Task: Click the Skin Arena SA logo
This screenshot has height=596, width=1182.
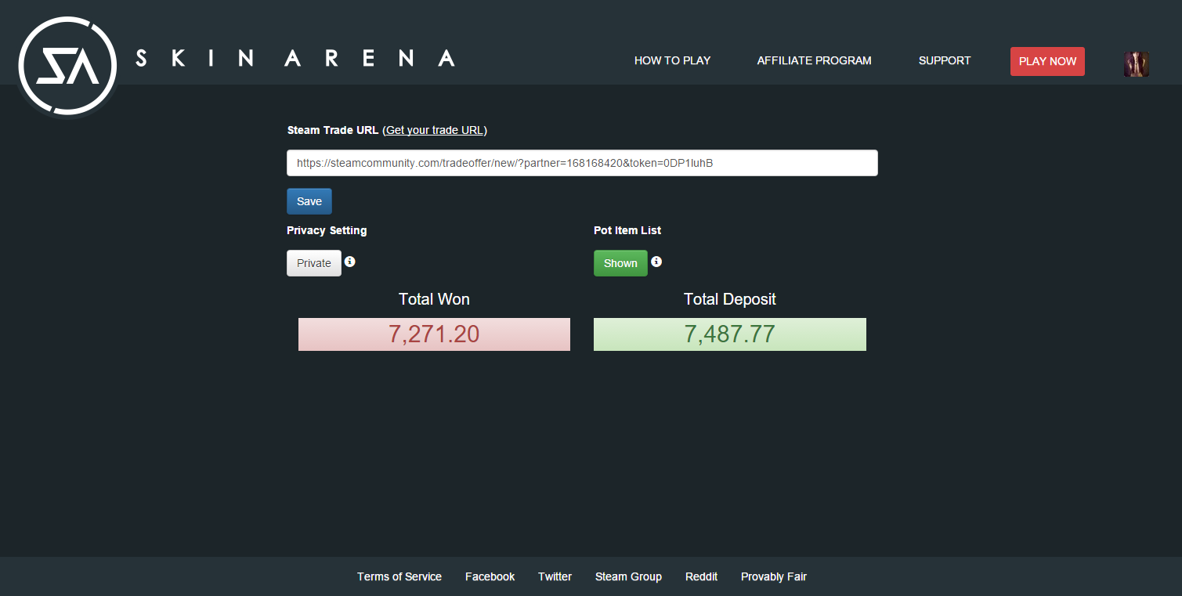Action: [x=68, y=66]
